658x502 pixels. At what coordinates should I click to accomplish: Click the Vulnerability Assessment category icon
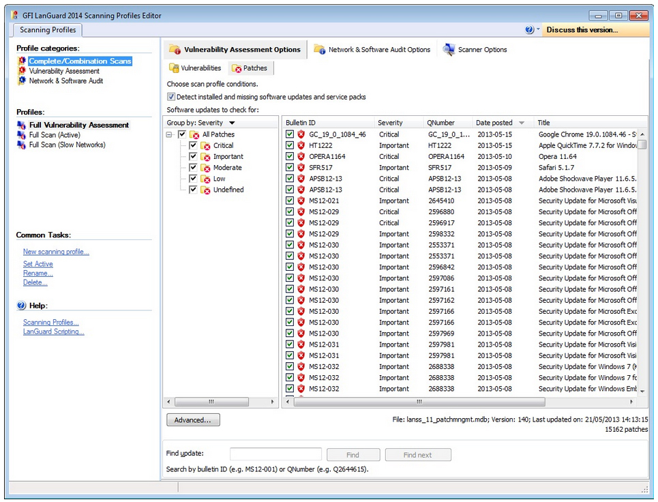click(x=22, y=71)
